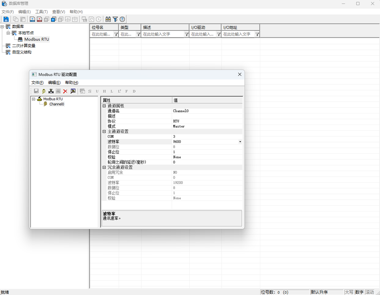Viewport: 380px width, 295px height.
Task: Click the gray save icon in driver config toolbar
Action: [x=36, y=91]
